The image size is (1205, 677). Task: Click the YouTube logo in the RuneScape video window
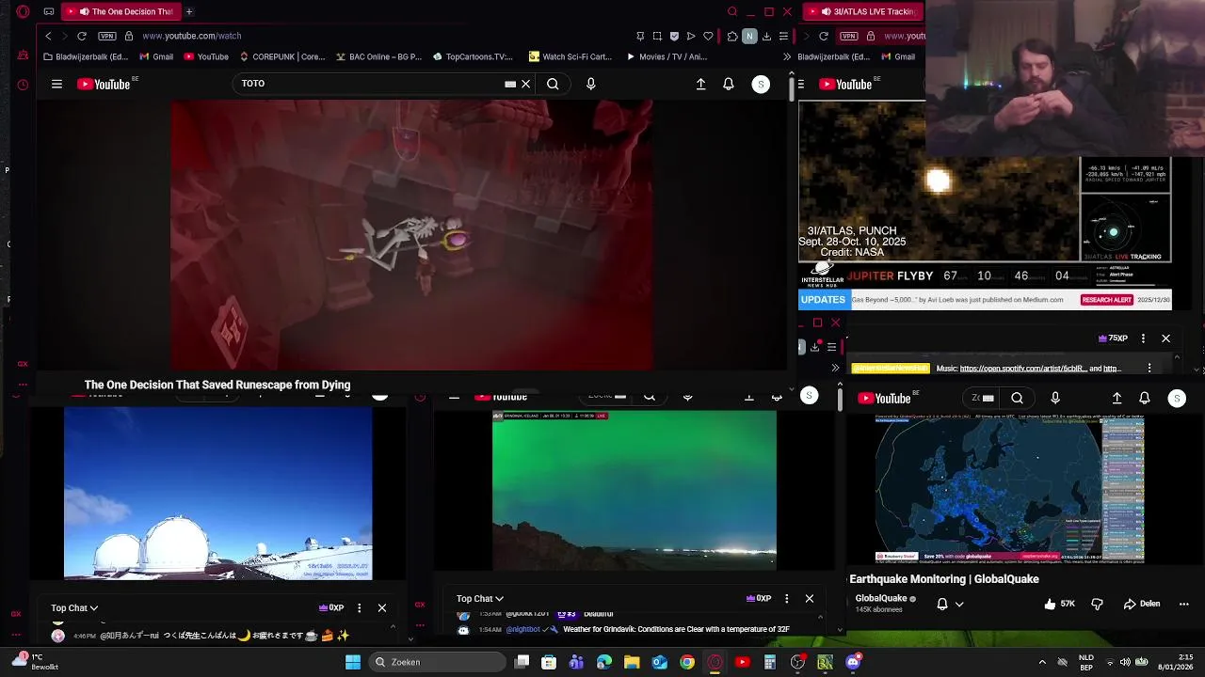104,84
